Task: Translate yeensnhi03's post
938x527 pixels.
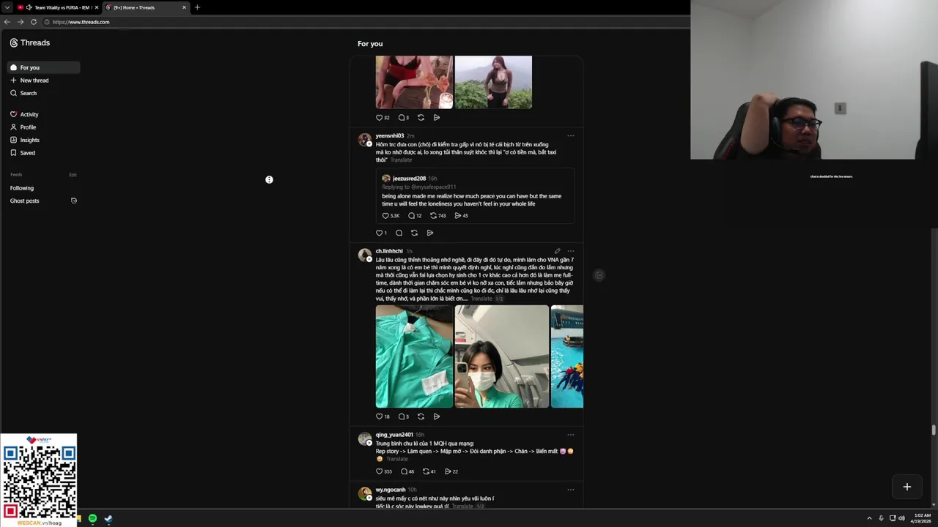Action: (x=401, y=160)
